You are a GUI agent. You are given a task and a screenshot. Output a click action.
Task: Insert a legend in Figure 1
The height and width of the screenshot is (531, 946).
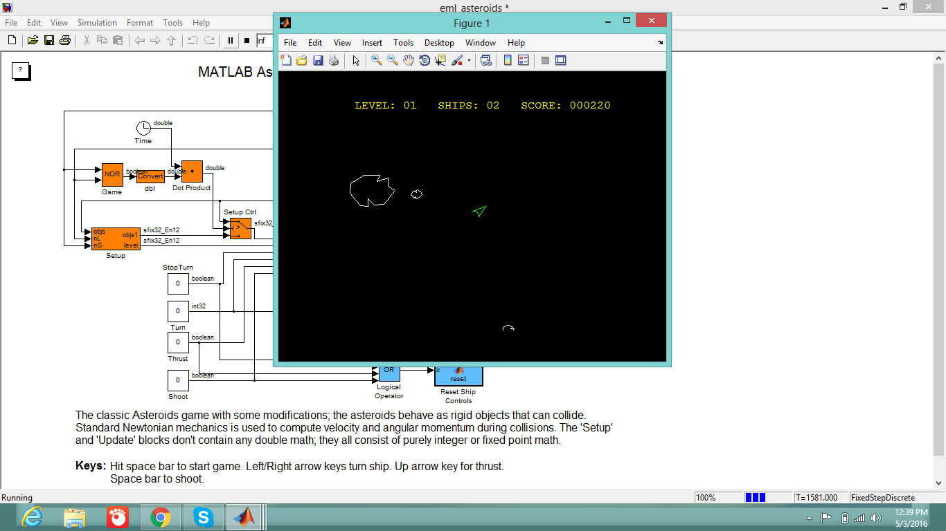[523, 60]
